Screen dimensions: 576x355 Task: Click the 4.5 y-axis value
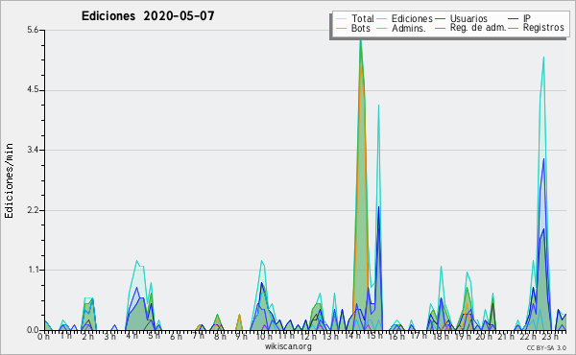(x=33, y=90)
